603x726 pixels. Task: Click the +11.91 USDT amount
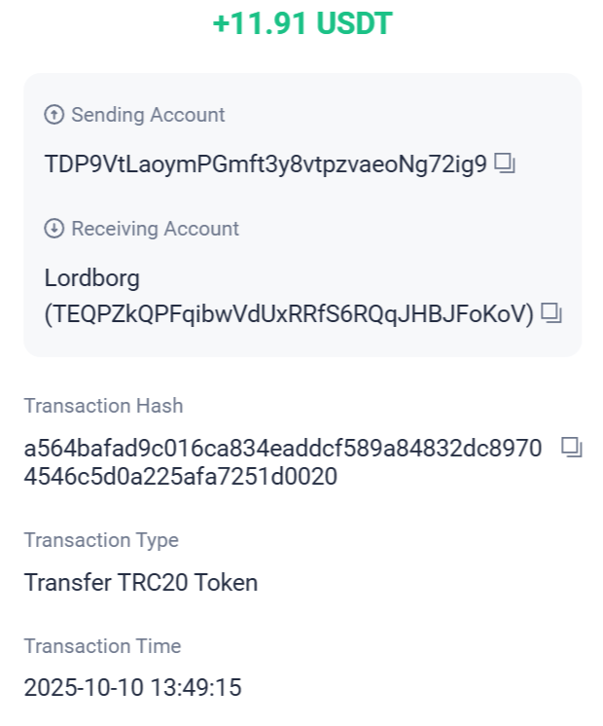pyautogui.click(x=301, y=24)
